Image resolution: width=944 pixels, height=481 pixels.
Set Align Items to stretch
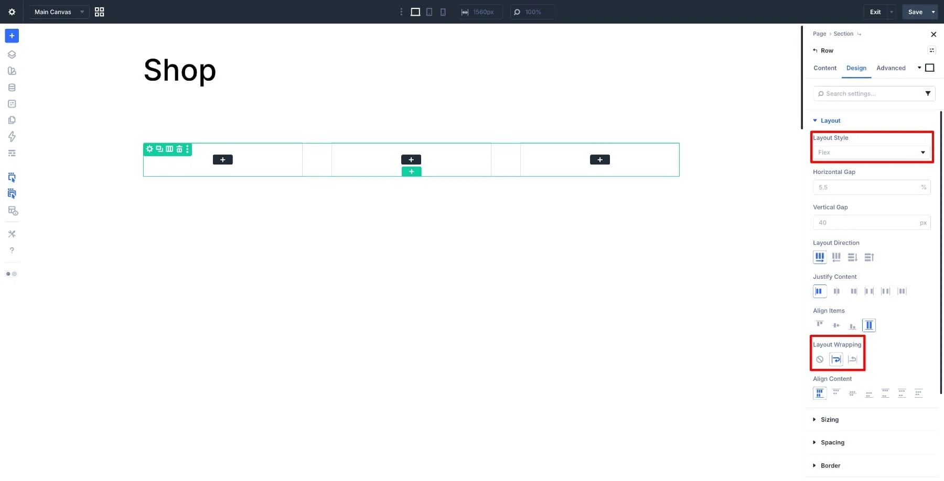pyautogui.click(x=869, y=325)
